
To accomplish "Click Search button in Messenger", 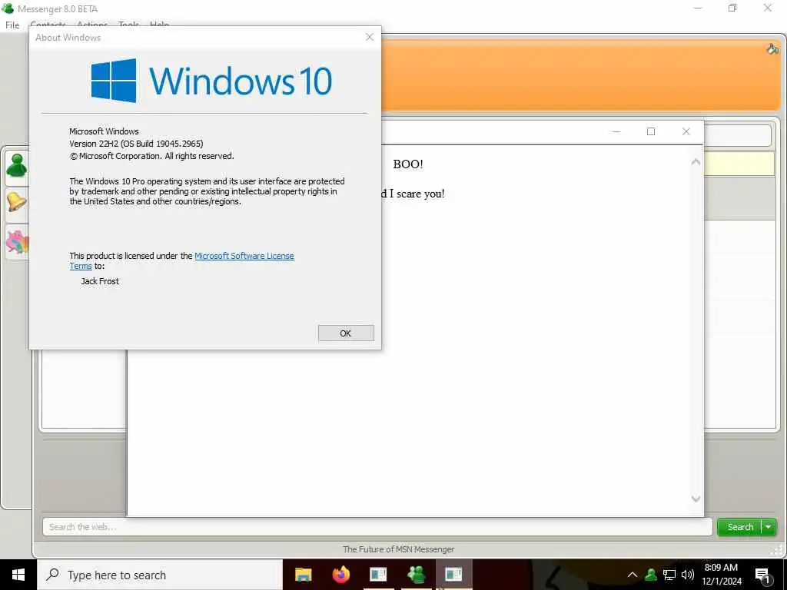I will (740, 527).
